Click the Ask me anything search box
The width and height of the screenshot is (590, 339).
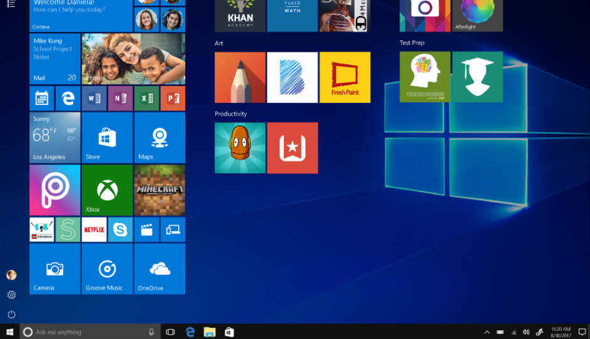click(90, 332)
